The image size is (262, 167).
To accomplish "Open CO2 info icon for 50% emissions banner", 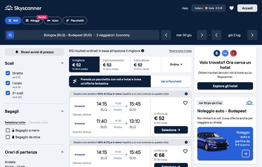I will pos(186,94).
